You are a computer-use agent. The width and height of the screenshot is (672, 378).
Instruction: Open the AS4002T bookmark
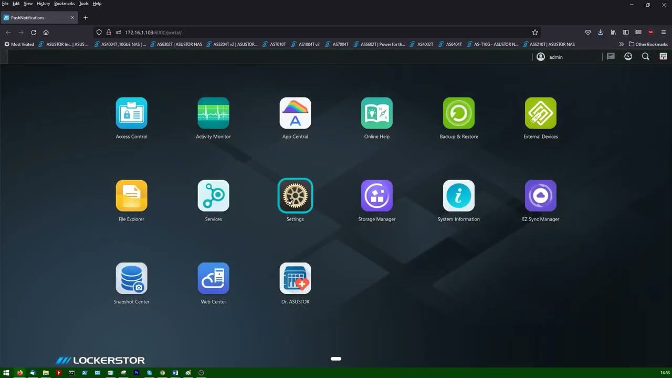421,44
